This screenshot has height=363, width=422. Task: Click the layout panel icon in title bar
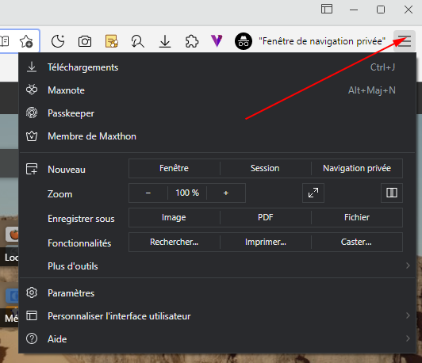click(327, 10)
